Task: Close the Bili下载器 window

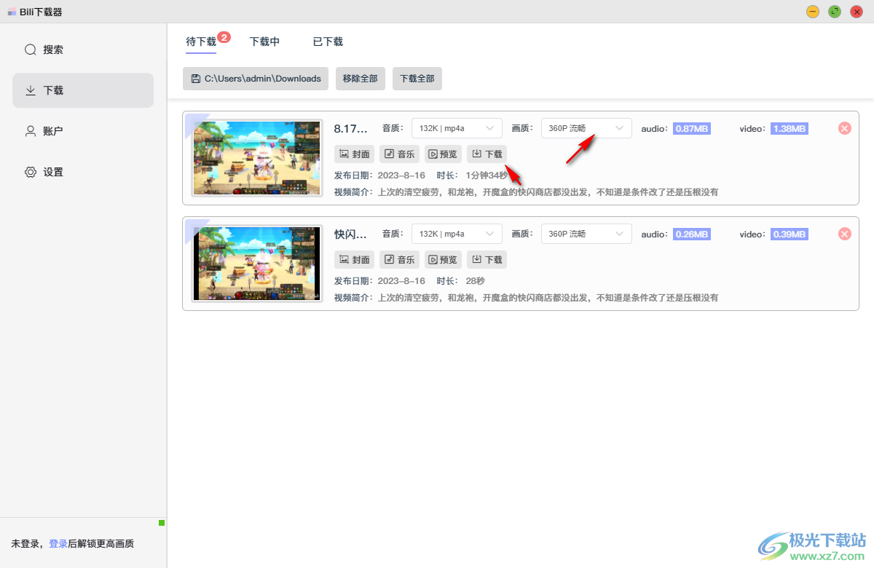Action: pyautogui.click(x=857, y=12)
